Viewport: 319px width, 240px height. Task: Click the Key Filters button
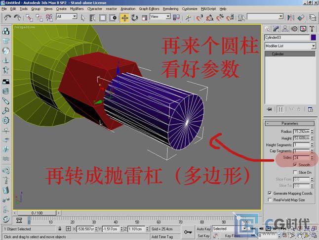[x=233, y=236]
